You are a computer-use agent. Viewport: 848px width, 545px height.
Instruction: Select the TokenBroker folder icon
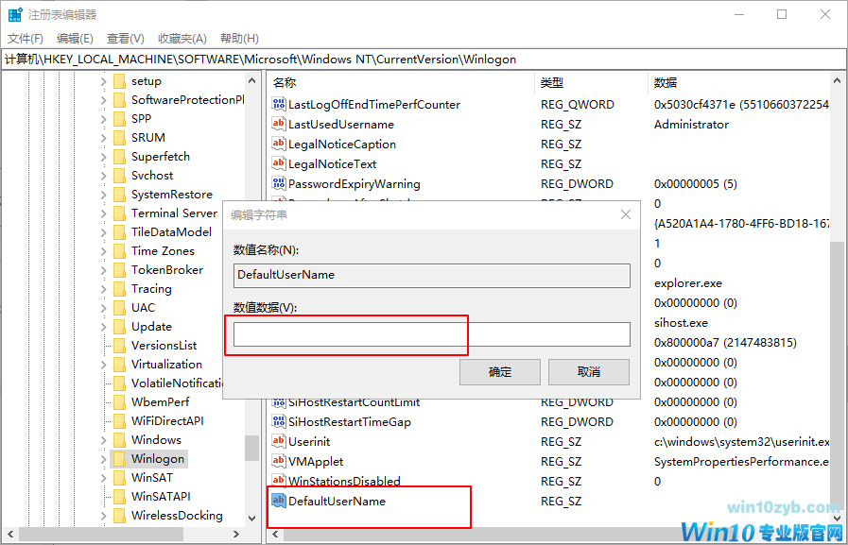pos(119,270)
